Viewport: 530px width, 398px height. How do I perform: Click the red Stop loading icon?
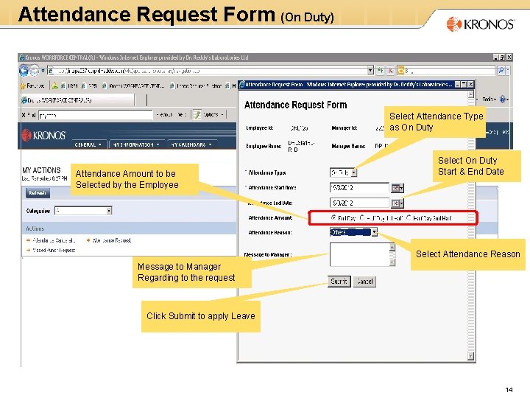pyautogui.click(x=390, y=71)
